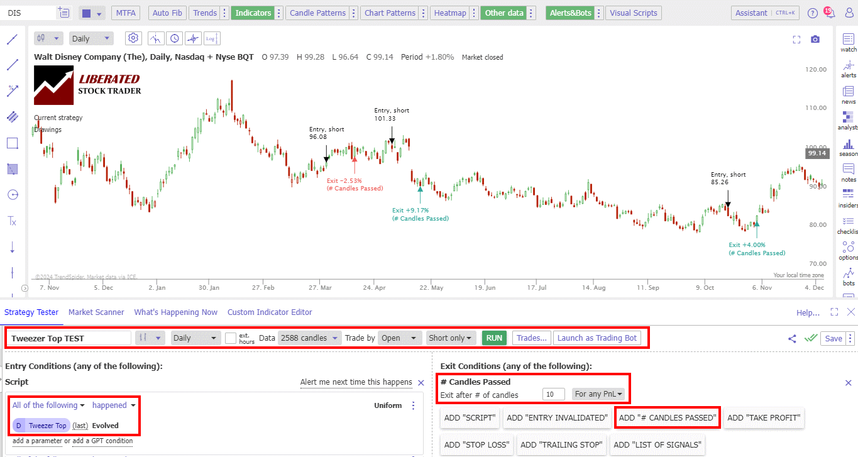Toggle the Indicators button on
The image size is (858, 457).
click(x=253, y=13)
